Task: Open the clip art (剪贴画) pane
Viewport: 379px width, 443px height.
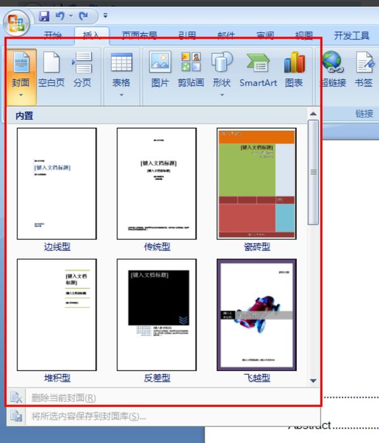Action: click(x=191, y=70)
